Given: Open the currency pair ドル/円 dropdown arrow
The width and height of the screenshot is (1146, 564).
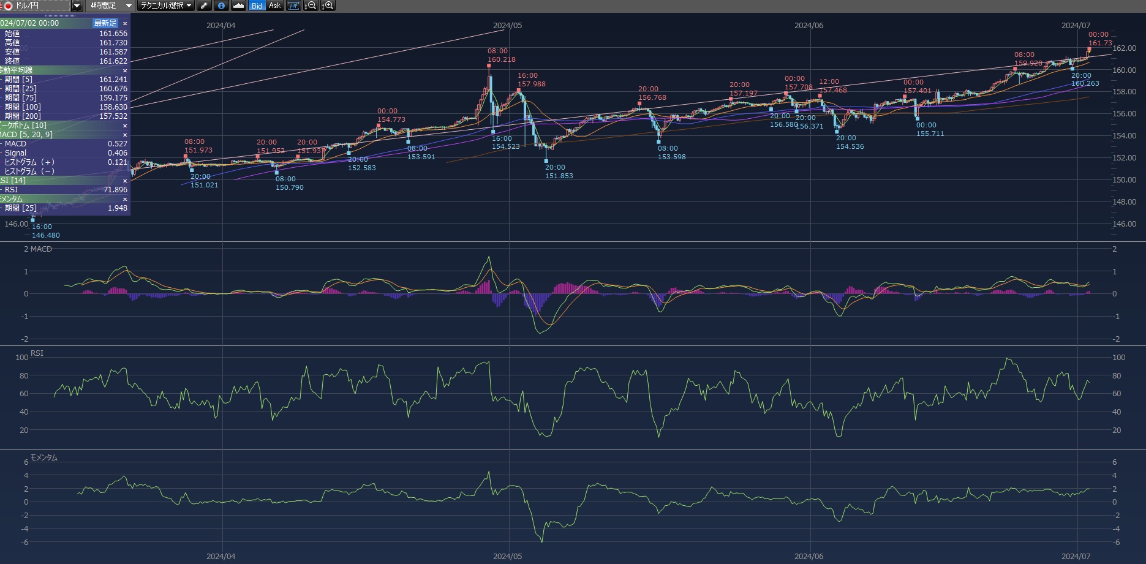Looking at the screenshot, I should (77, 6).
